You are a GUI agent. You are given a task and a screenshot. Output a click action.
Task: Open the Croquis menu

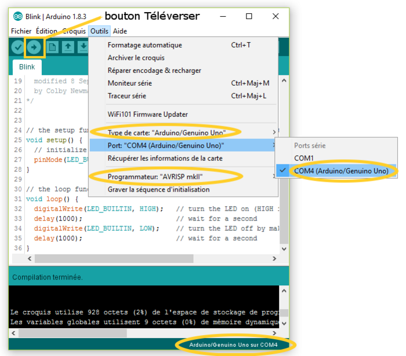[74, 31]
